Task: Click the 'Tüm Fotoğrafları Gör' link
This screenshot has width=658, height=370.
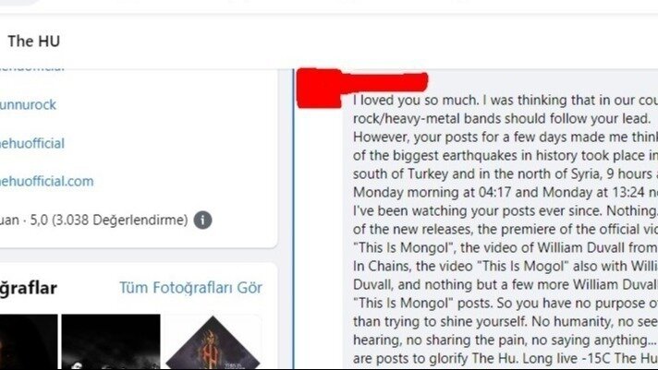Action: [191, 288]
